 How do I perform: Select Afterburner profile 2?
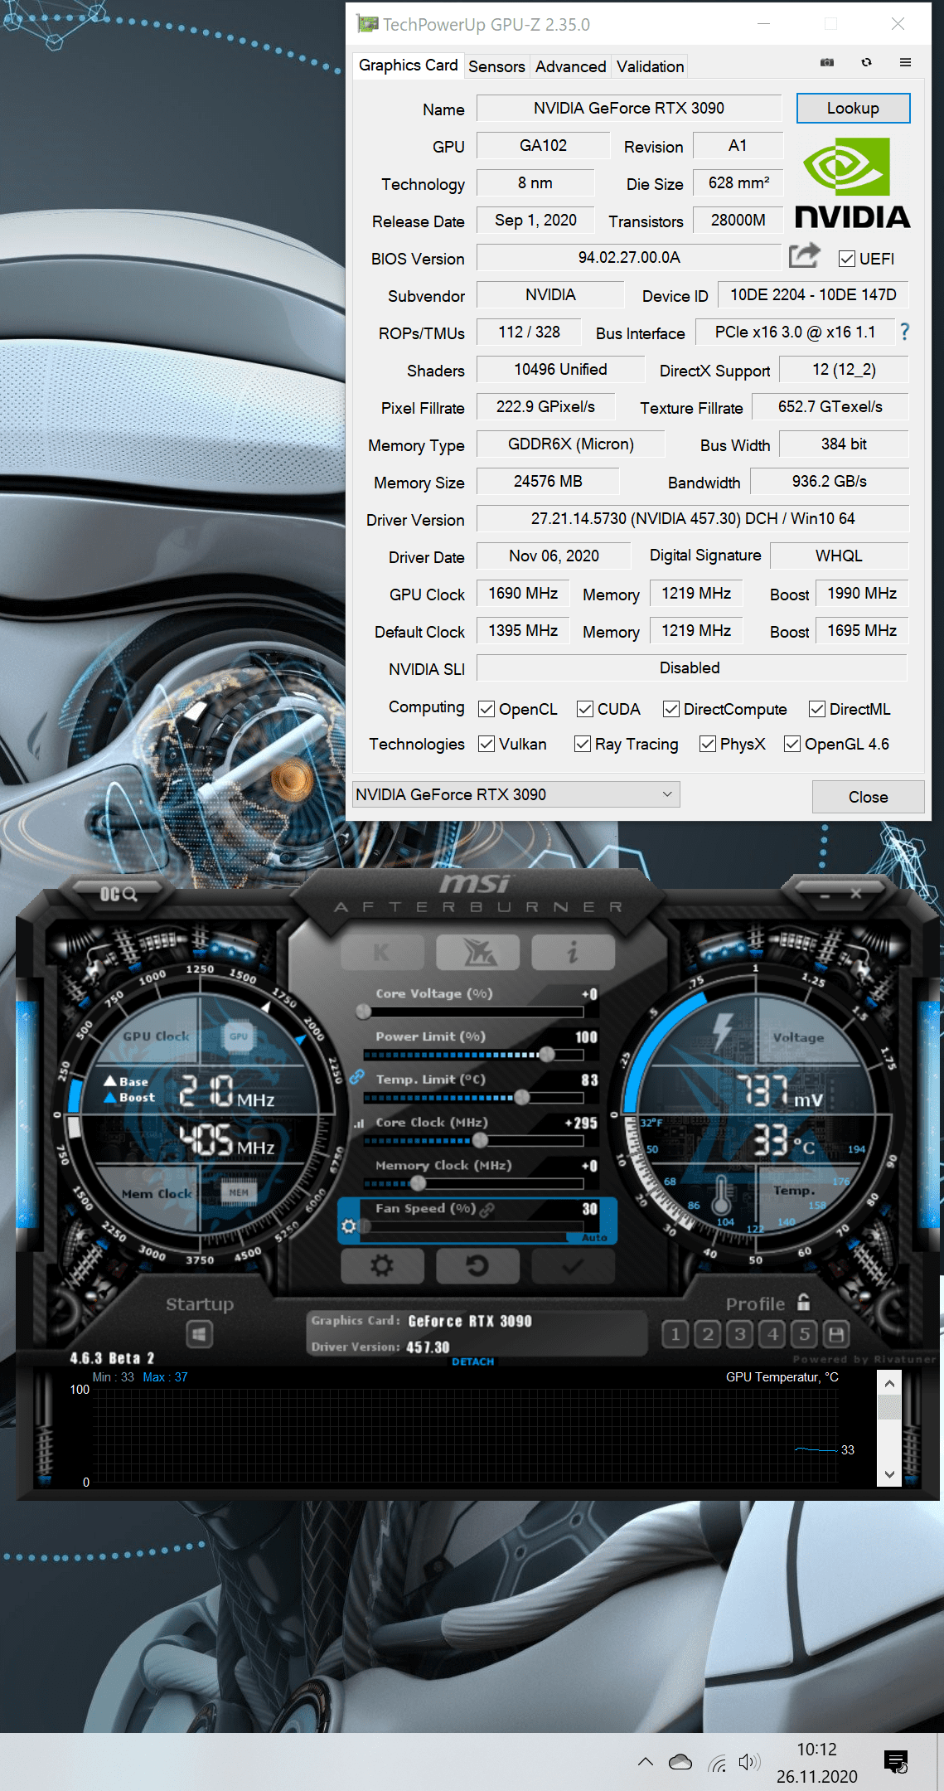click(708, 1334)
